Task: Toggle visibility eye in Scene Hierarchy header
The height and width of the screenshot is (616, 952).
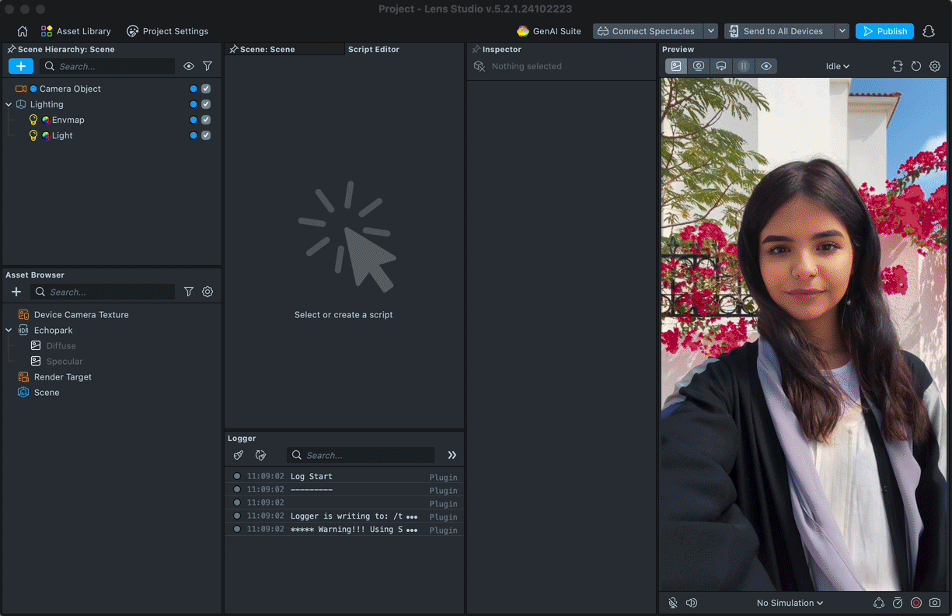Action: [x=189, y=66]
